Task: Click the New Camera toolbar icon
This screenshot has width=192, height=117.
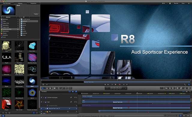Action: coord(166,88)
